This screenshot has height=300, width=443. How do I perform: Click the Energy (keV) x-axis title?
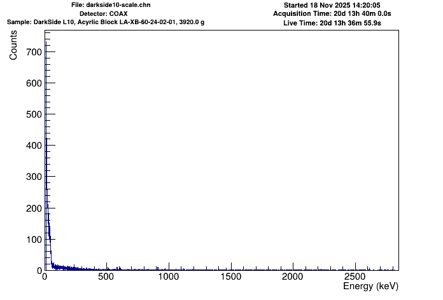(369, 287)
